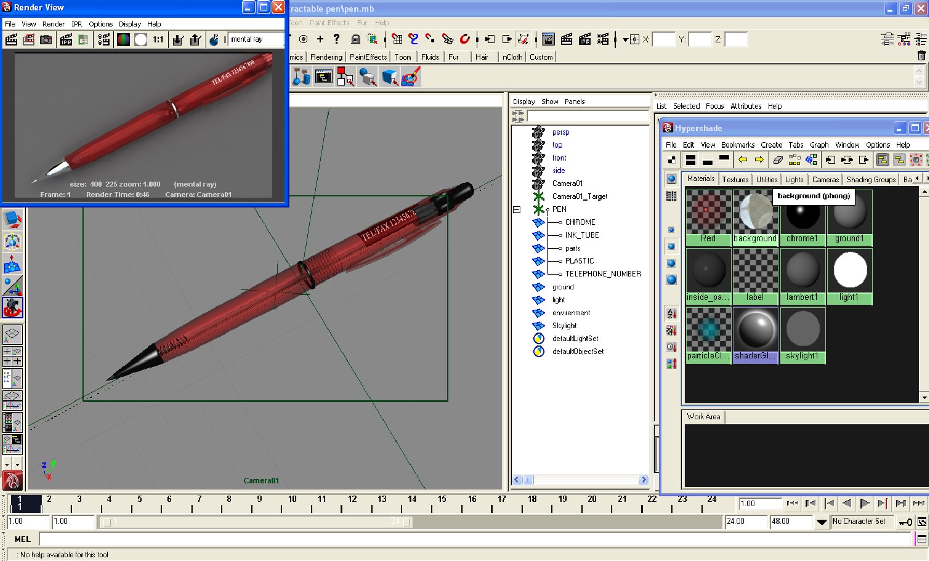Image resolution: width=929 pixels, height=561 pixels.
Task: Click Go to Start of playback range
Action: pos(792,503)
